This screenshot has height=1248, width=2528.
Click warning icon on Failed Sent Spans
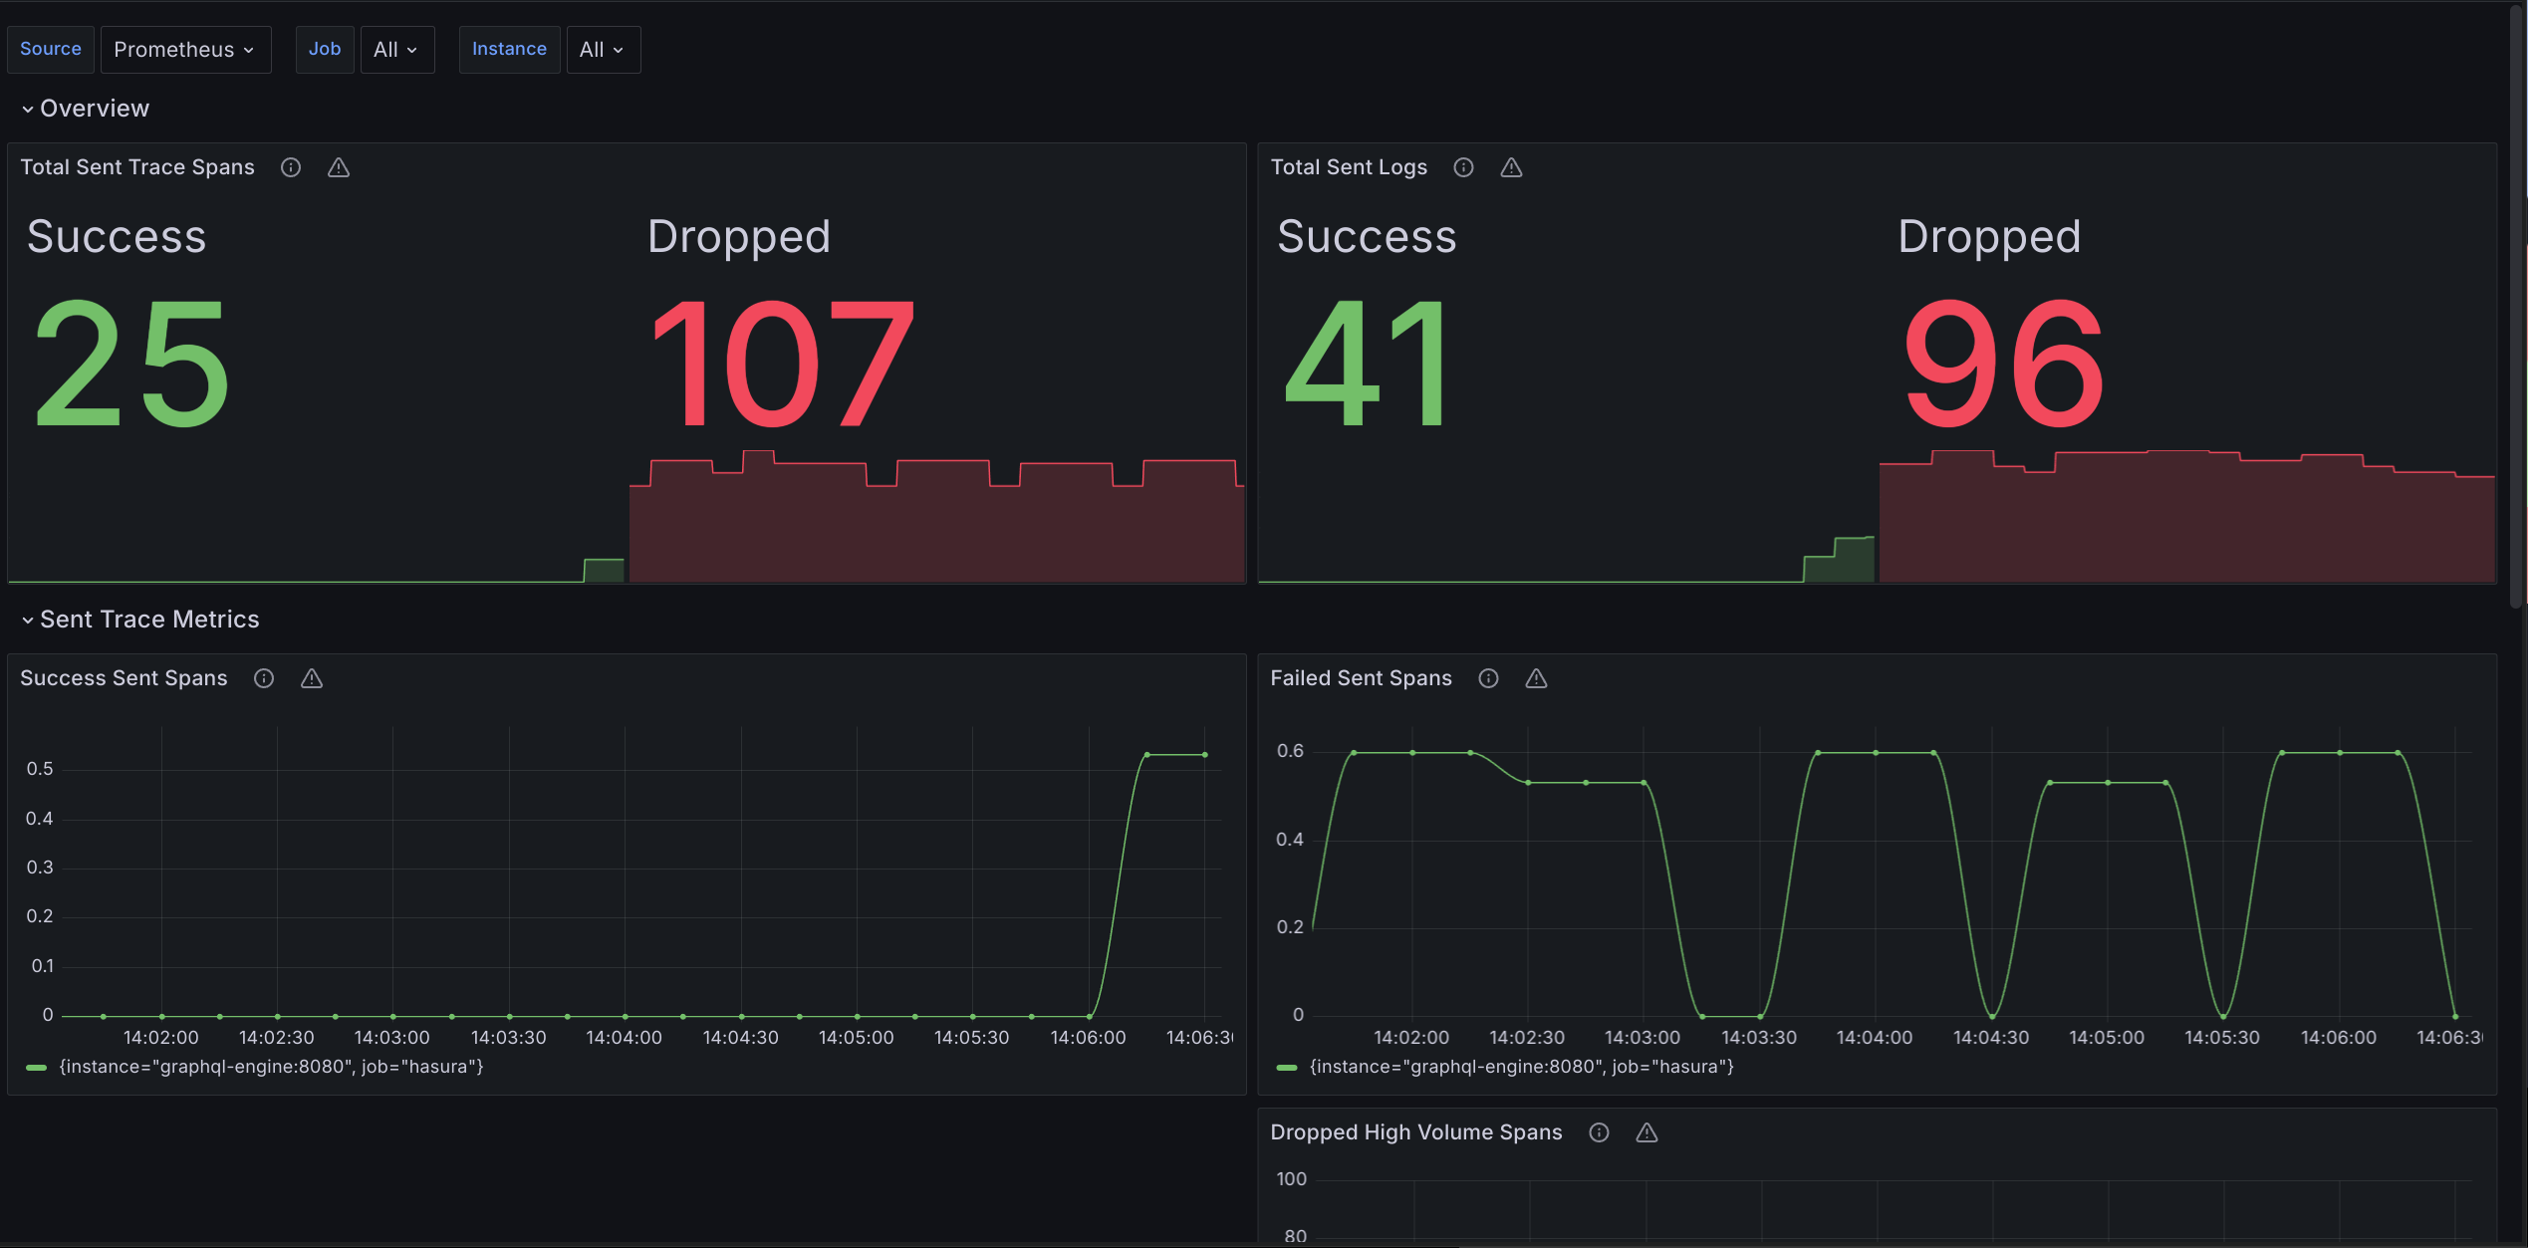click(x=1536, y=678)
